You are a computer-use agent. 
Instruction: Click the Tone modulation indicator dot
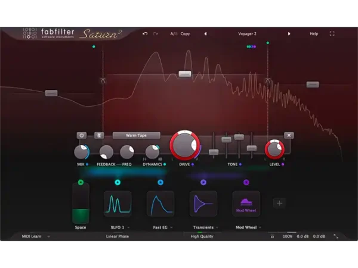pos(240,164)
